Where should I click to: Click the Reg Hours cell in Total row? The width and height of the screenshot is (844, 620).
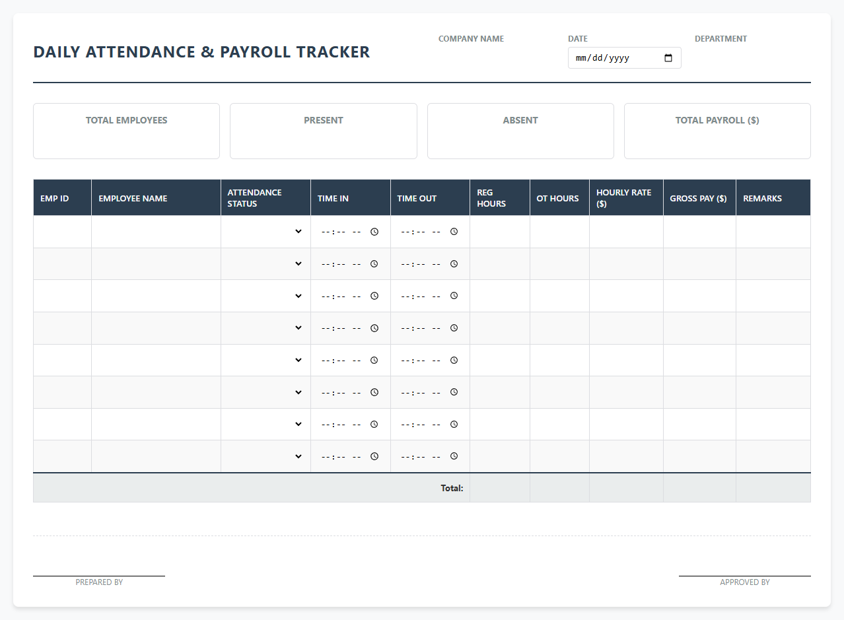pos(499,488)
